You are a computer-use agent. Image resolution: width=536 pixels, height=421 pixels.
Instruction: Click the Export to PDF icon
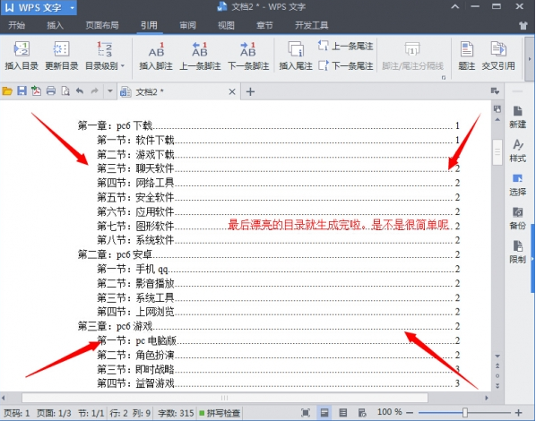(x=36, y=91)
